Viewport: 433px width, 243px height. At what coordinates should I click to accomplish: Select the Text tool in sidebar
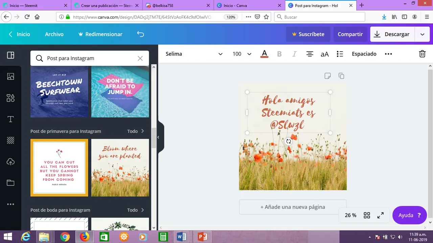pyautogui.click(x=10, y=119)
